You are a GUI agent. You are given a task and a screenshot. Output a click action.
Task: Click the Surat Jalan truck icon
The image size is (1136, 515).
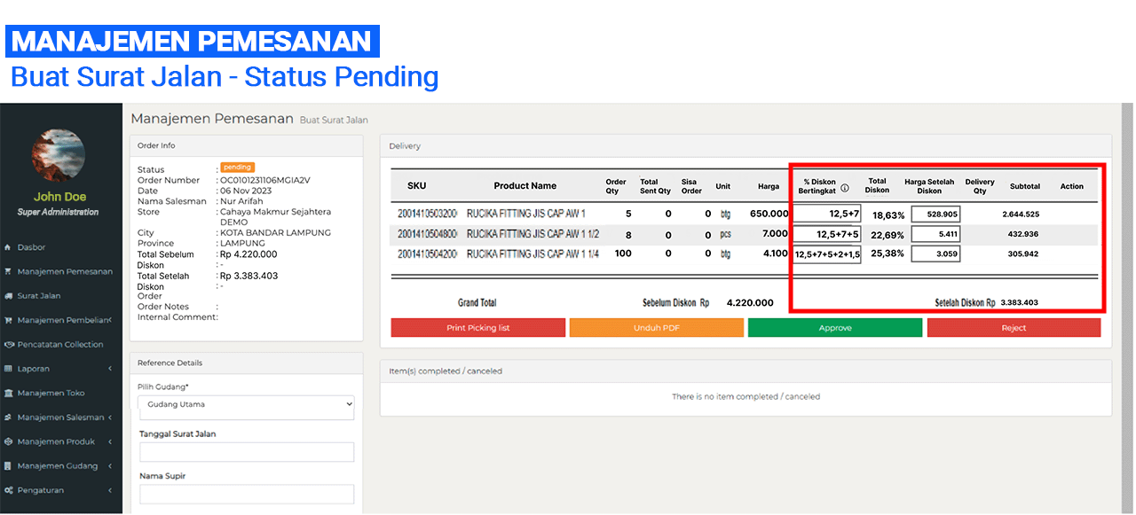coord(8,296)
